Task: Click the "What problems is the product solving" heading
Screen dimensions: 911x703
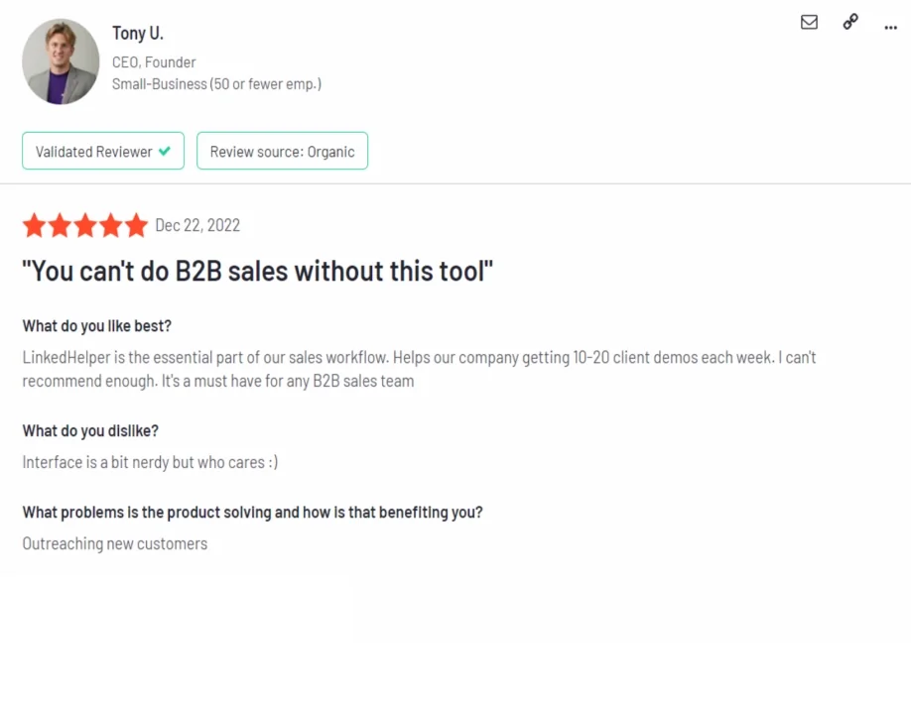Action: (252, 513)
